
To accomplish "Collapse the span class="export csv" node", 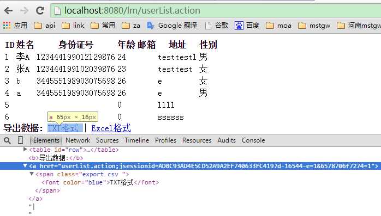I will (x=32, y=174).
